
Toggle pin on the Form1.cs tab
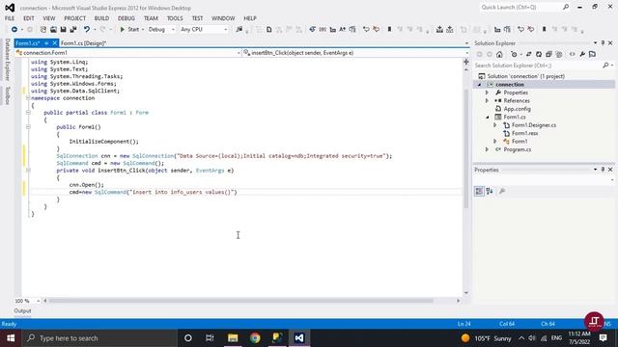coord(46,42)
